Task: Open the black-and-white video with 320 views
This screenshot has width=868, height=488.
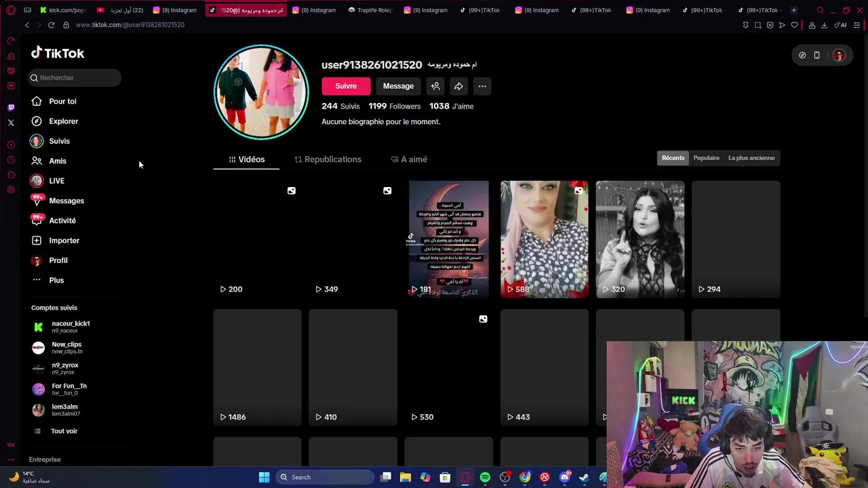Action: pos(640,239)
